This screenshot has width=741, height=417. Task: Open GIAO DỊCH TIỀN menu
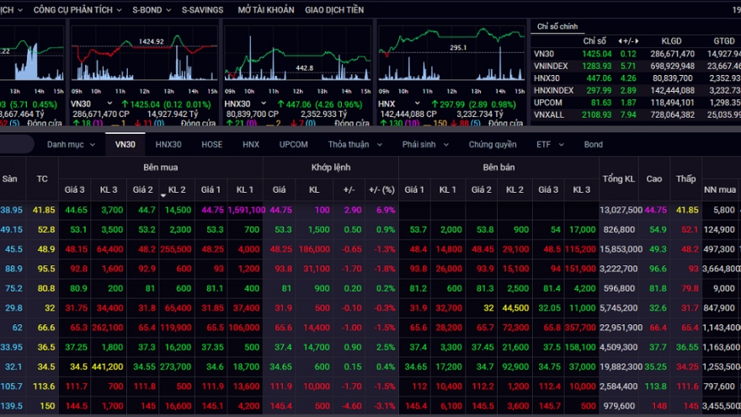coord(334,9)
